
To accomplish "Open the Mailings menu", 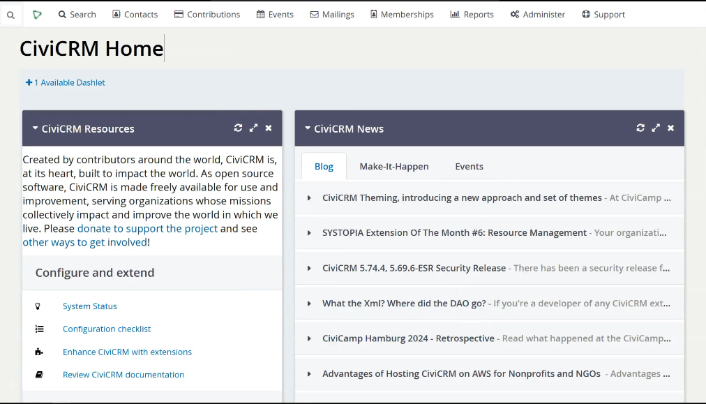I will tap(332, 15).
